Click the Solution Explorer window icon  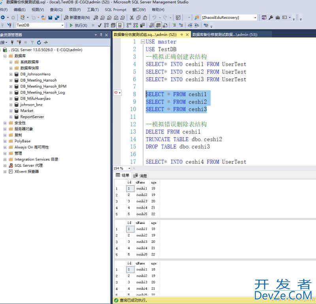tap(264, 18)
